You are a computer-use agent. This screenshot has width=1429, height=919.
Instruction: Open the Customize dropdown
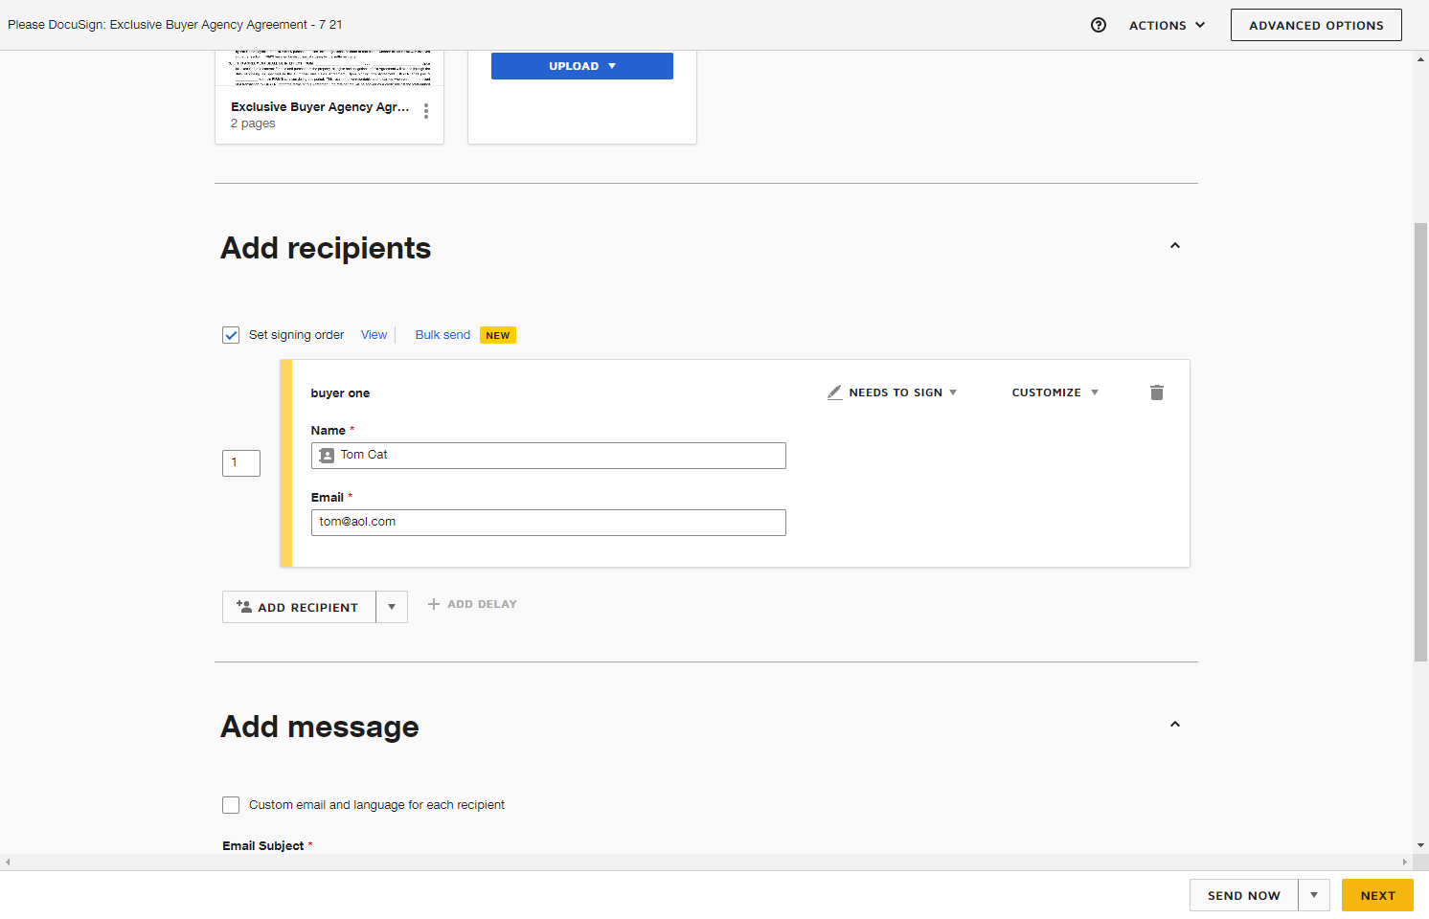1055,392
